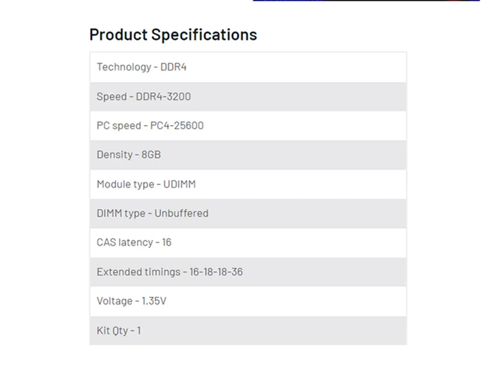This screenshot has height=386, width=481.
Task: Click the Speed - DDR4-3200 row
Action: pos(248,96)
